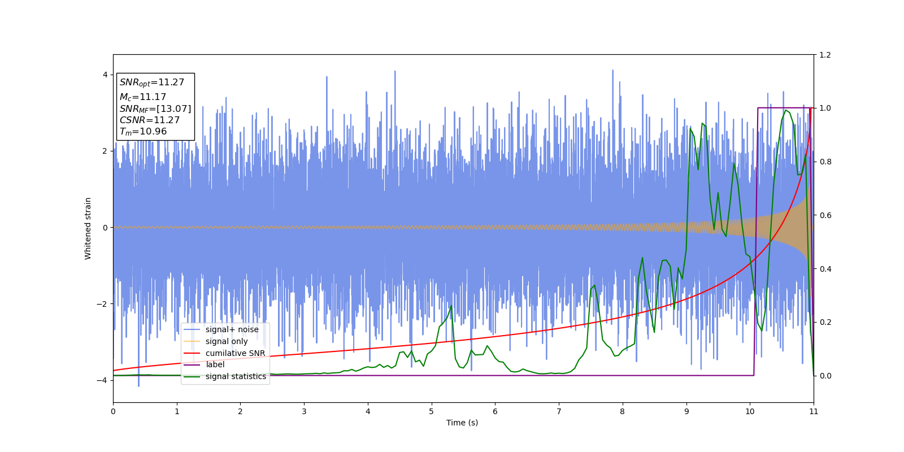This screenshot has height=452, width=904.
Task: Click the purple label step plateau at 1.0
Action: coord(784,108)
